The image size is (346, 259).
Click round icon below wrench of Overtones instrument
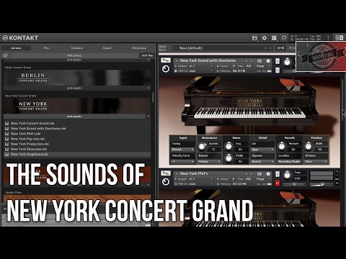pyautogui.click(x=166, y=69)
